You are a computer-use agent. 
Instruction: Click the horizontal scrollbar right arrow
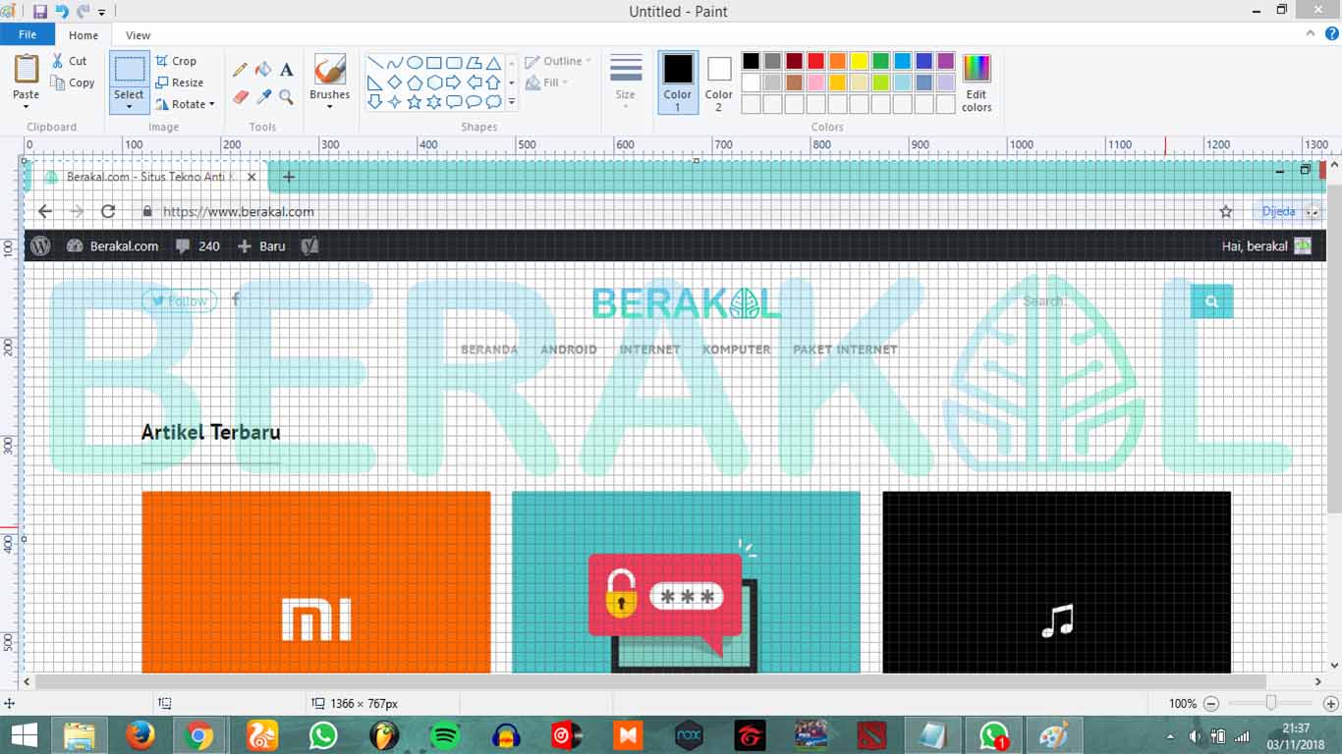1318,681
